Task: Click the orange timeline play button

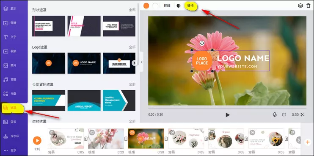Action: click(x=37, y=141)
